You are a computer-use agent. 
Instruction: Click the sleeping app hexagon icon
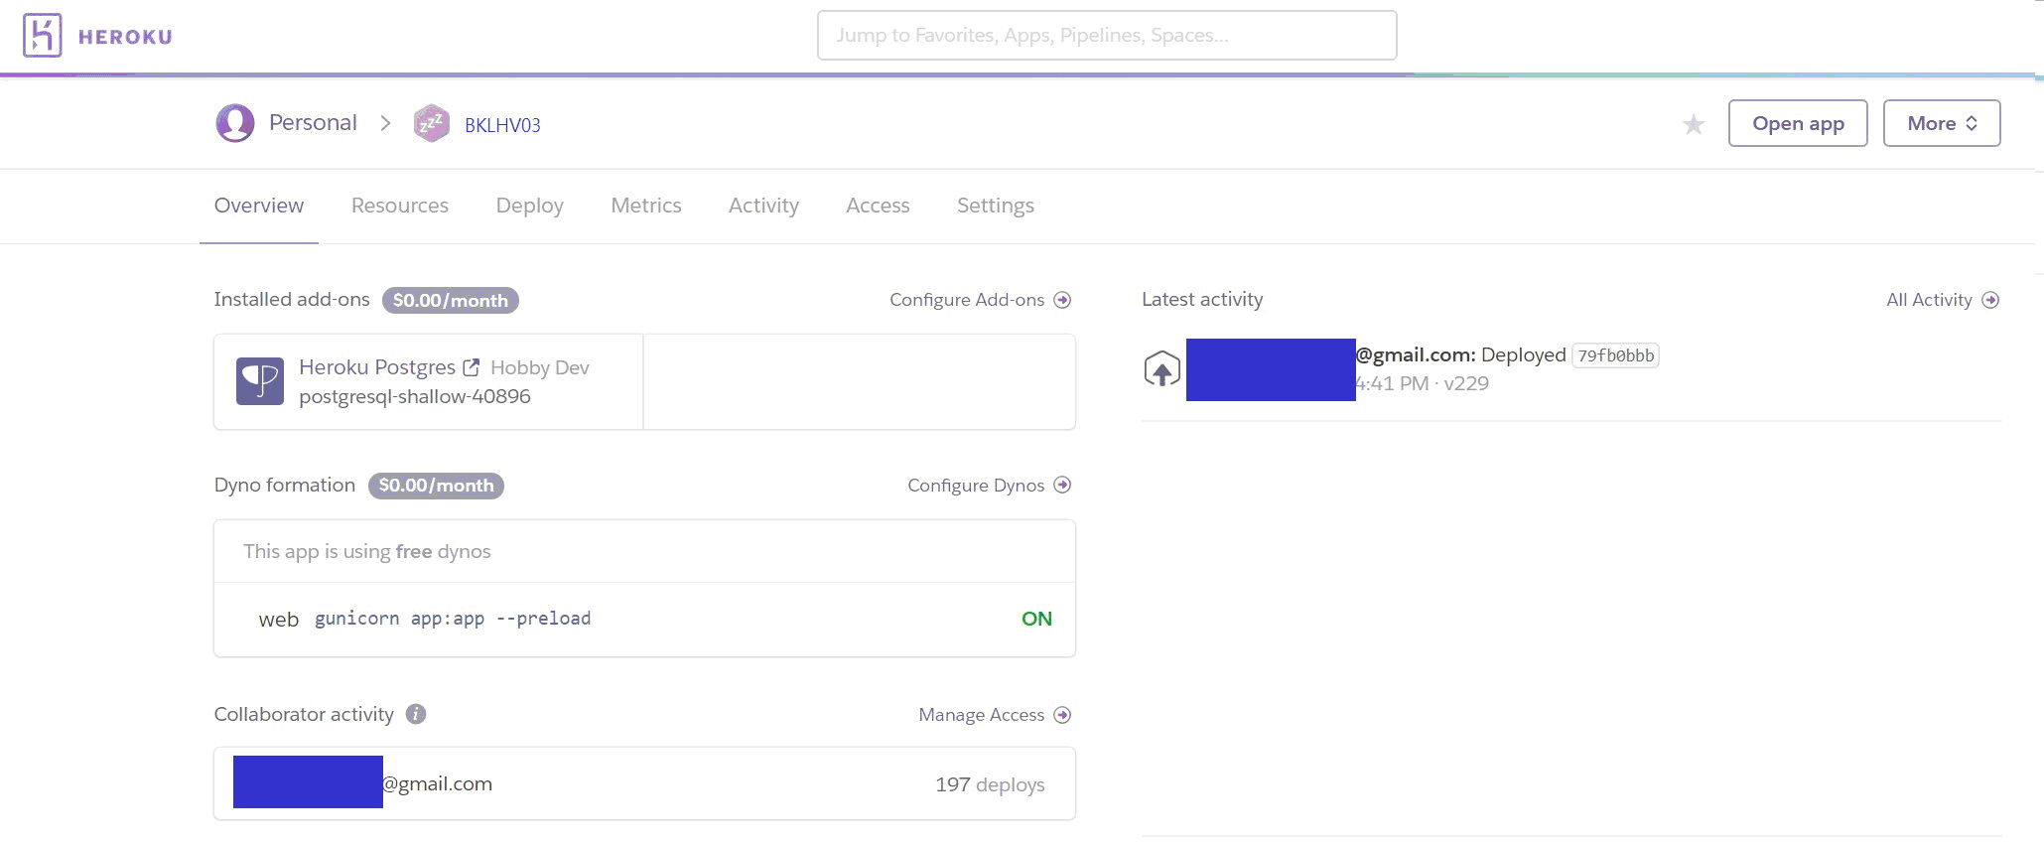click(x=432, y=123)
